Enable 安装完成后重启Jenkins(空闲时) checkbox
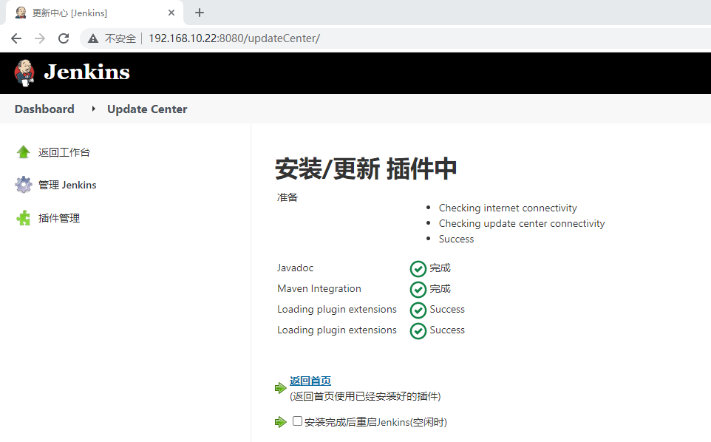The image size is (711, 442). (x=297, y=421)
